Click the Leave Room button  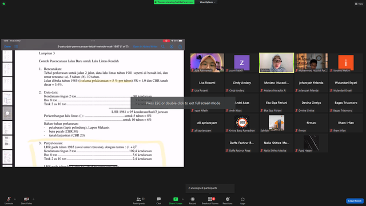point(355,201)
